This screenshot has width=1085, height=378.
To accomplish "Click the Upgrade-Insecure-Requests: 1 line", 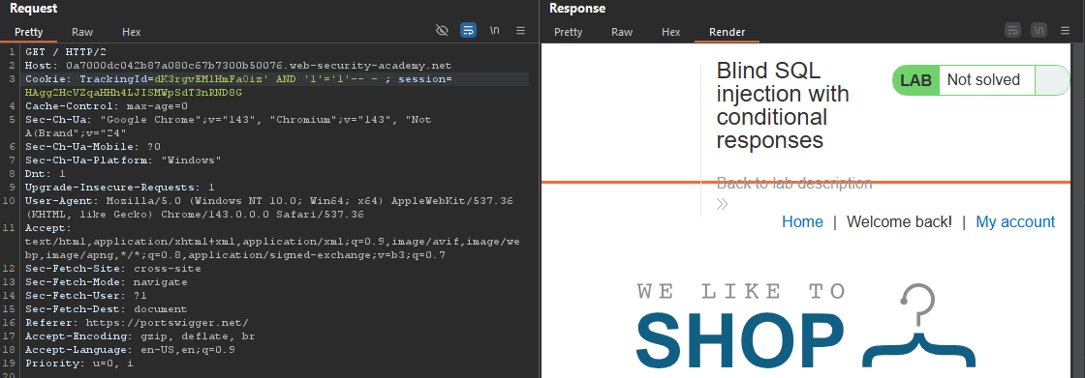I will click(120, 188).
